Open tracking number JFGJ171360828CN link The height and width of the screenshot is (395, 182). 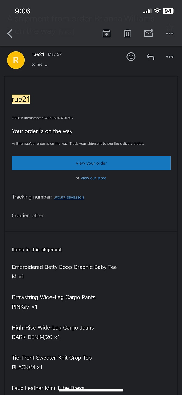click(69, 197)
